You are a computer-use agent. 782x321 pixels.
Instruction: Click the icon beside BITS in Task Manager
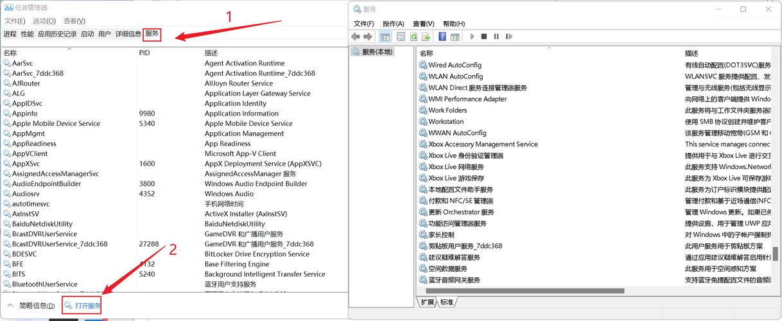(x=7, y=274)
